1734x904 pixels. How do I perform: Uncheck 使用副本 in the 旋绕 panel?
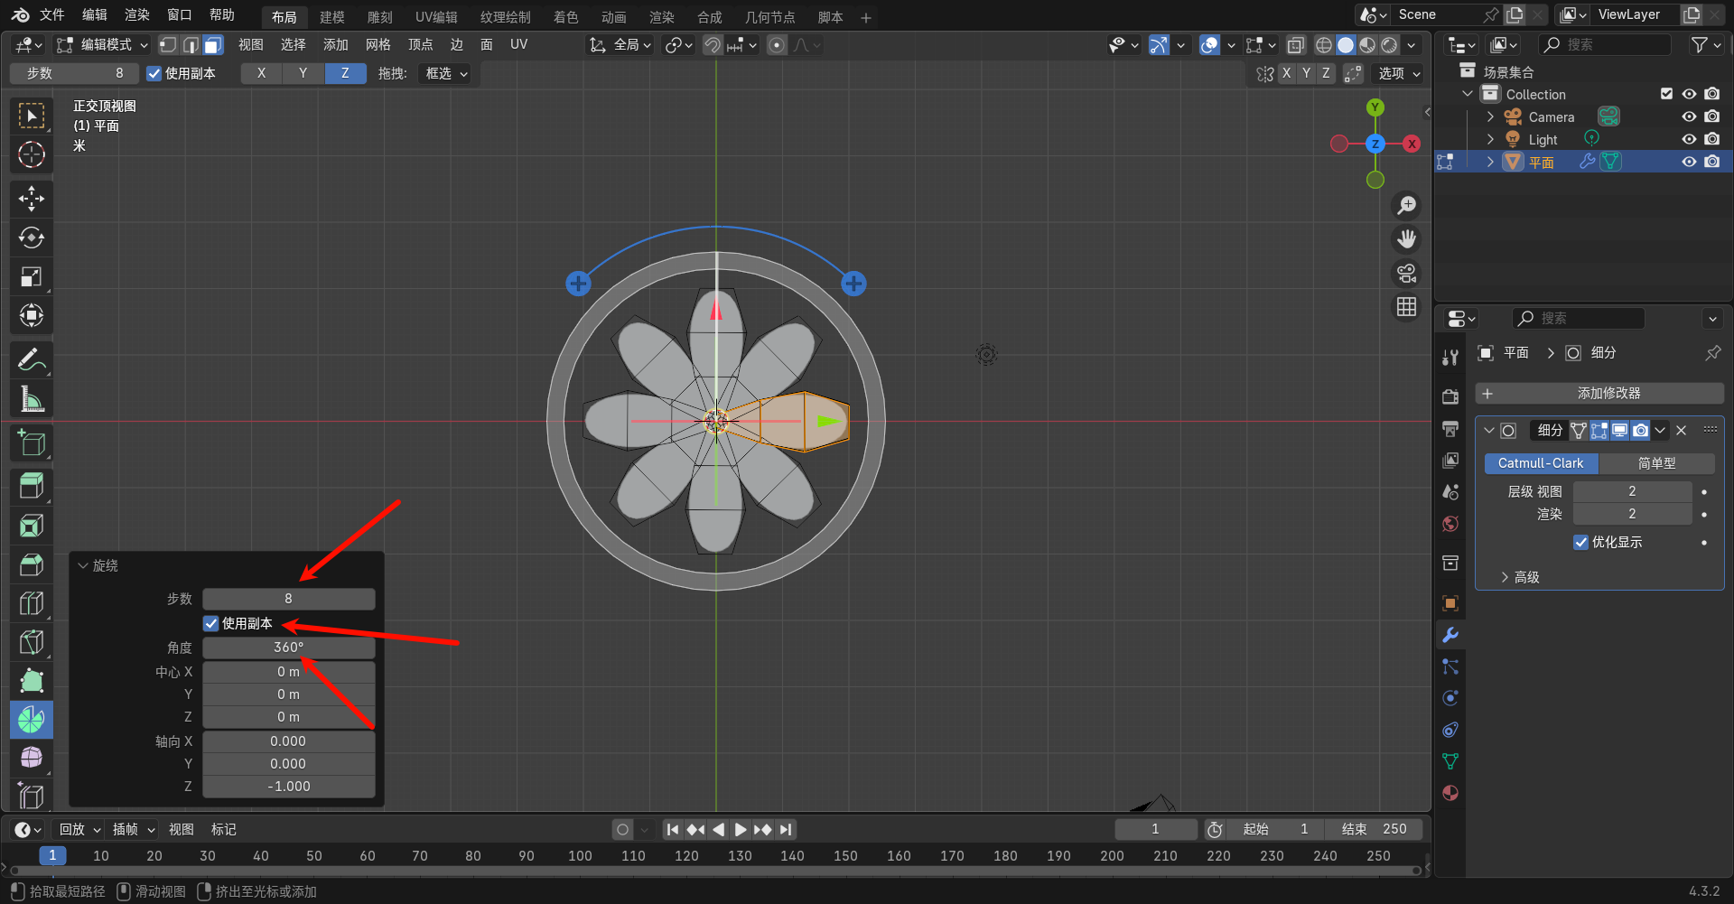point(211,623)
